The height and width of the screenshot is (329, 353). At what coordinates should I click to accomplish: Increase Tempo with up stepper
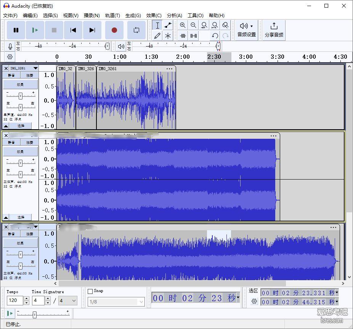(x=26, y=298)
